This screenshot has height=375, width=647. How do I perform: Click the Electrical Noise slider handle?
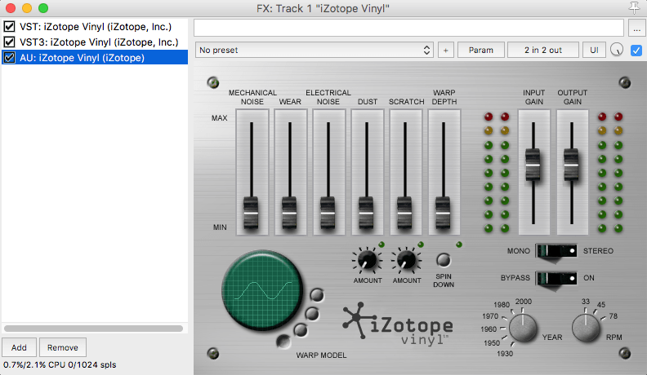(328, 213)
